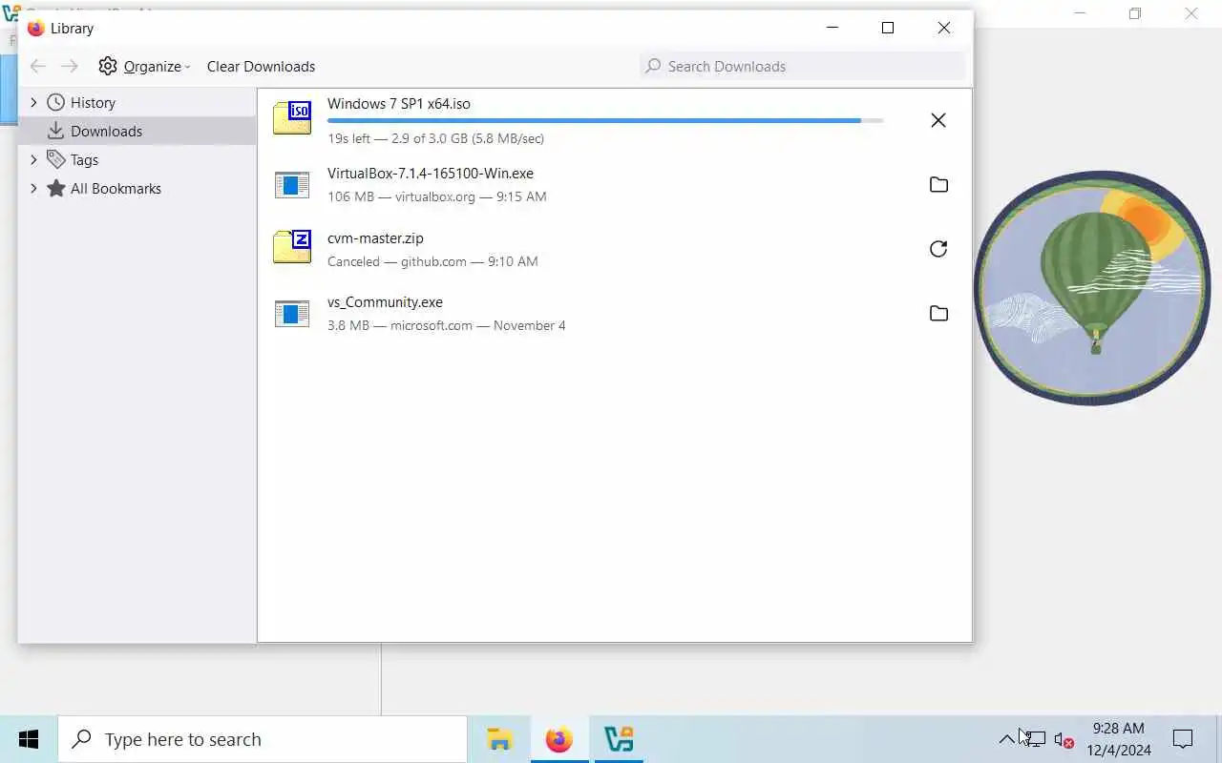1222x763 pixels.
Task: Click the search magnifier in Search Downloads
Action: (653, 66)
